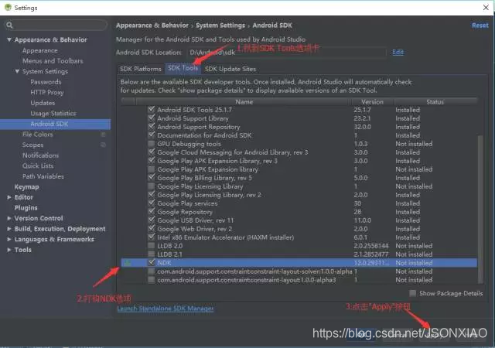Select Documentation for Android SDK row
This screenshot has width=495, height=348.
pos(299,135)
